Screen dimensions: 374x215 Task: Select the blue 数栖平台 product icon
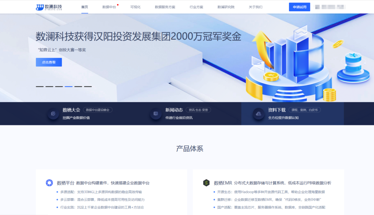49,182
